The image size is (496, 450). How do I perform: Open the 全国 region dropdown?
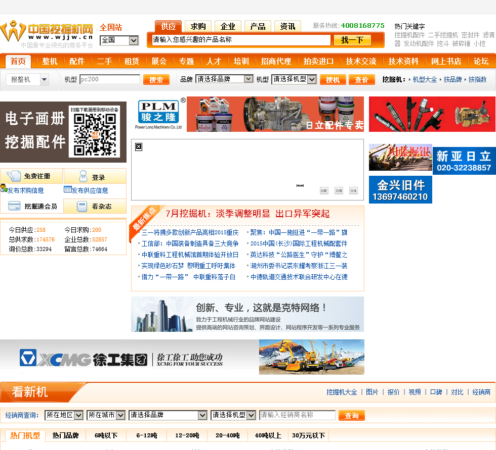click(119, 40)
